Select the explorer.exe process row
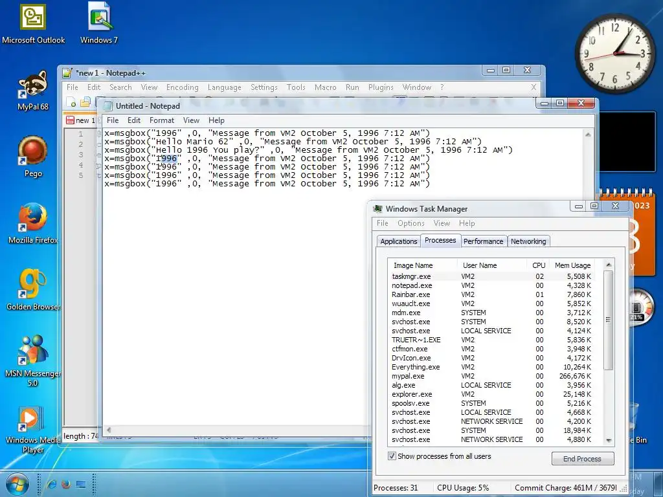This screenshot has height=497, width=663. click(492, 394)
